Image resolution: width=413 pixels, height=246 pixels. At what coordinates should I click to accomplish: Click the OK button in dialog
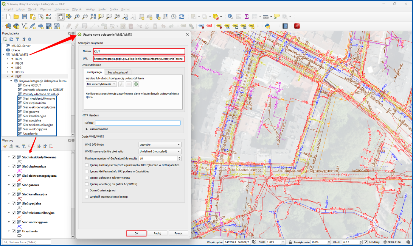pyautogui.click(x=136, y=234)
